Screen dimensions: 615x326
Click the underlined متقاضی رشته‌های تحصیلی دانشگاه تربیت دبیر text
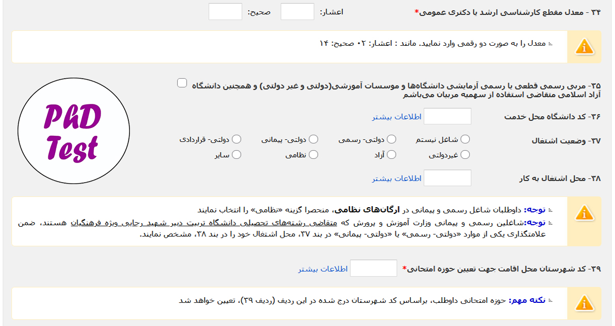(204, 223)
